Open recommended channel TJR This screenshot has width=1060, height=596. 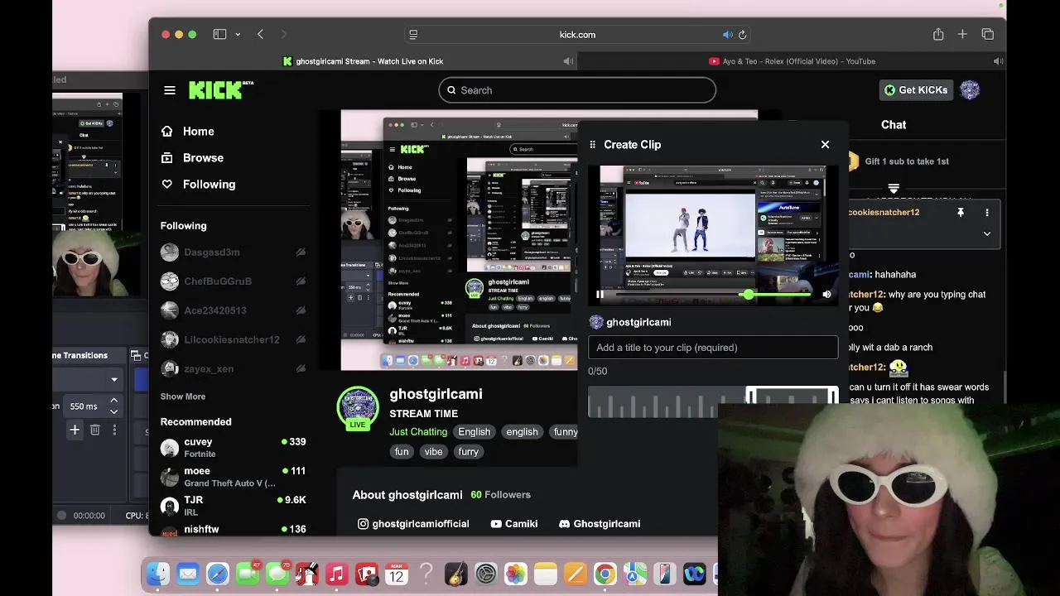tap(233, 505)
